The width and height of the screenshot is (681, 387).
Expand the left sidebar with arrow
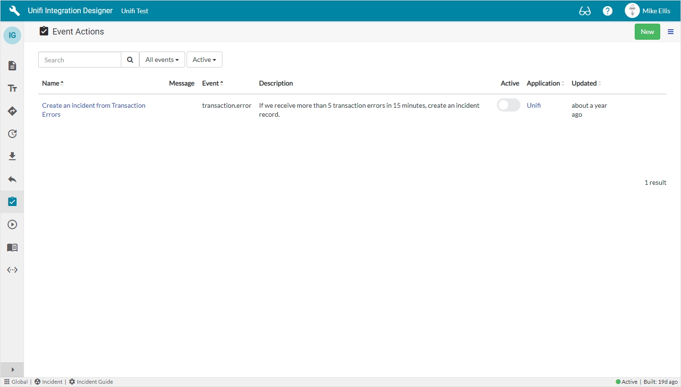click(12, 370)
